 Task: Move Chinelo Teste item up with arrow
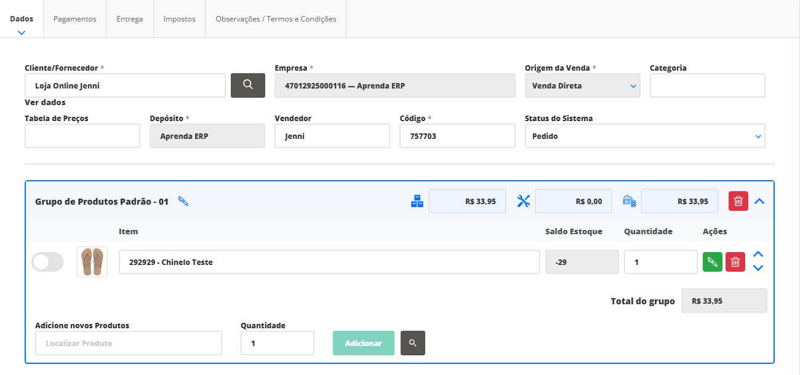pos(758,255)
